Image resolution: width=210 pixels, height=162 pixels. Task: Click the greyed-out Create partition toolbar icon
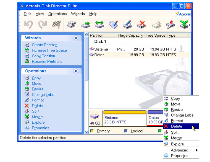click(156, 25)
